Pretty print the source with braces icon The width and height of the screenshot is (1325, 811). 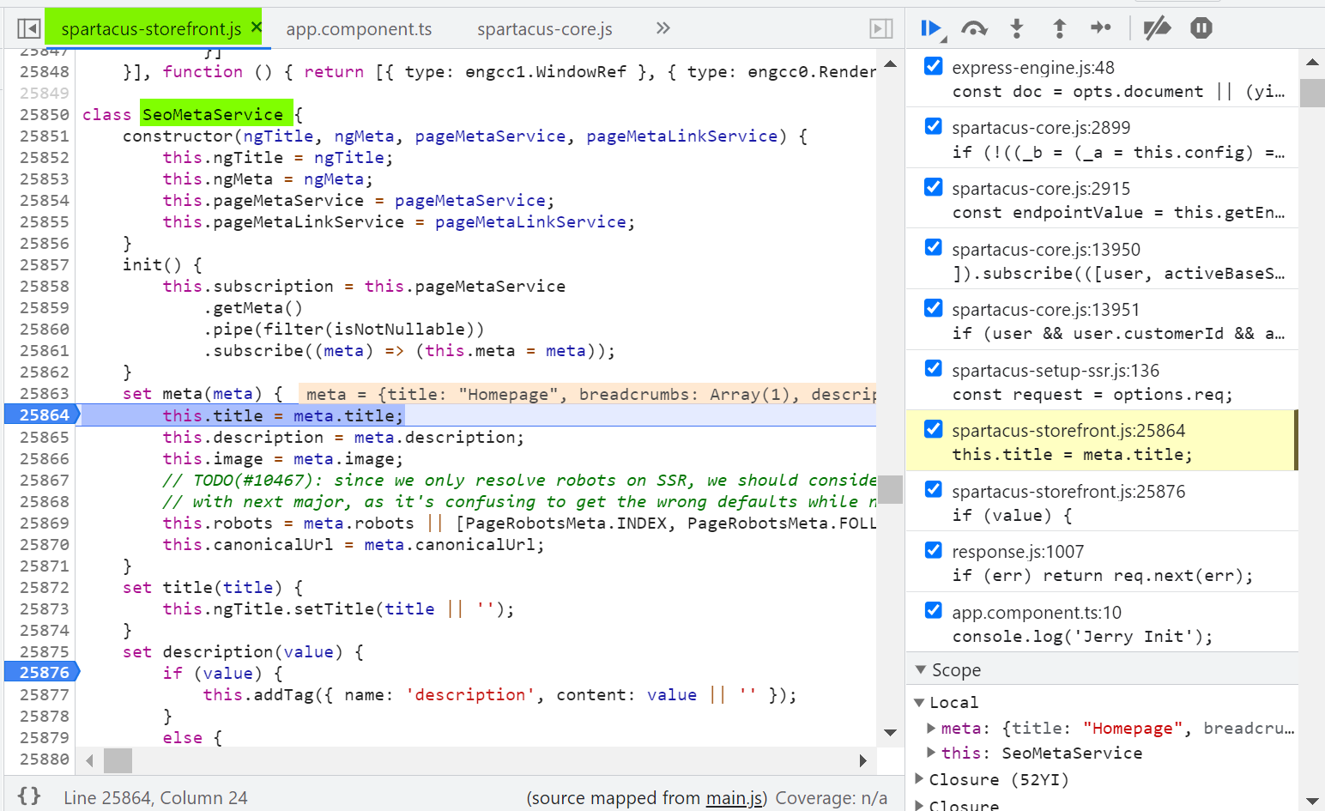click(x=29, y=796)
